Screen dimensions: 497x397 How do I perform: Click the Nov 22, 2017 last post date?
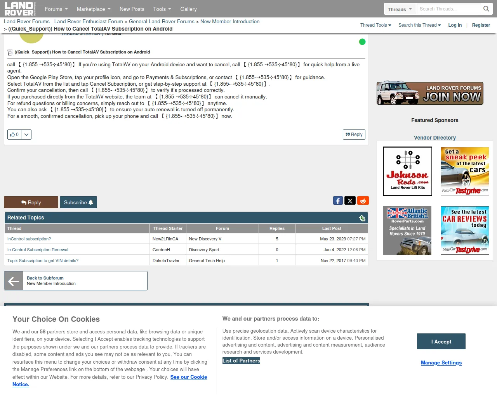click(x=343, y=261)
